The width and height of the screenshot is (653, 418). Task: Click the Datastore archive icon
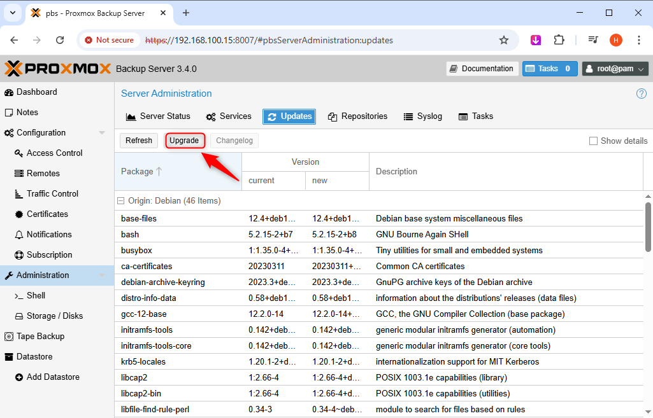9,357
